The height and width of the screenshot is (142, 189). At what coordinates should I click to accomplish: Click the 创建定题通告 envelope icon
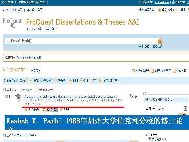(x=133, y=71)
